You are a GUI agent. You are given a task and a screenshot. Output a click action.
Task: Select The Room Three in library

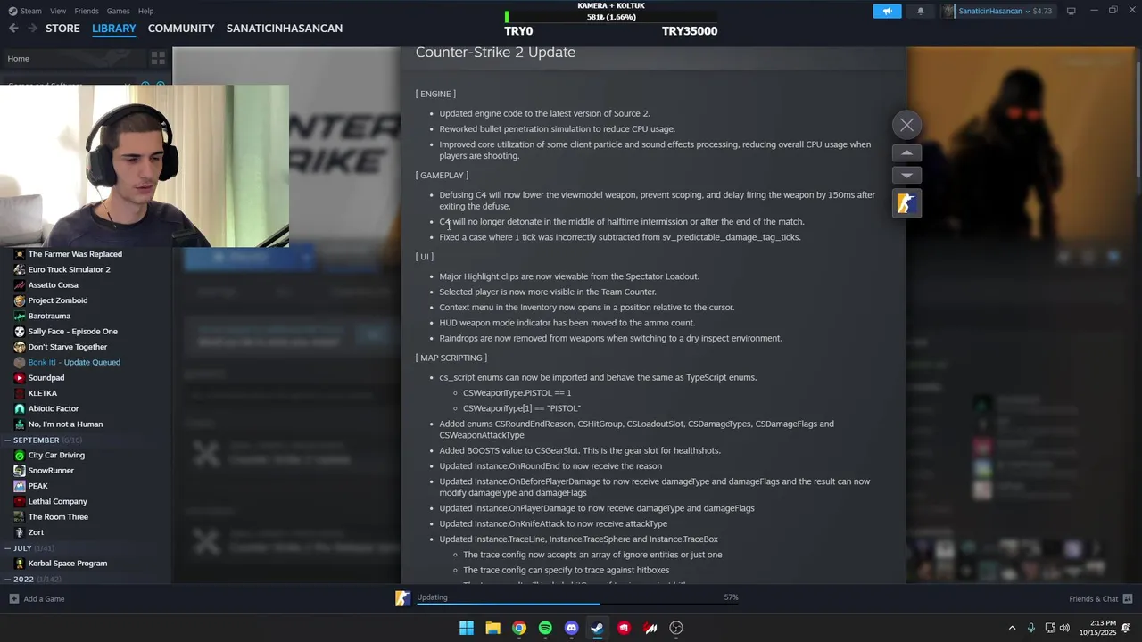[x=58, y=517]
